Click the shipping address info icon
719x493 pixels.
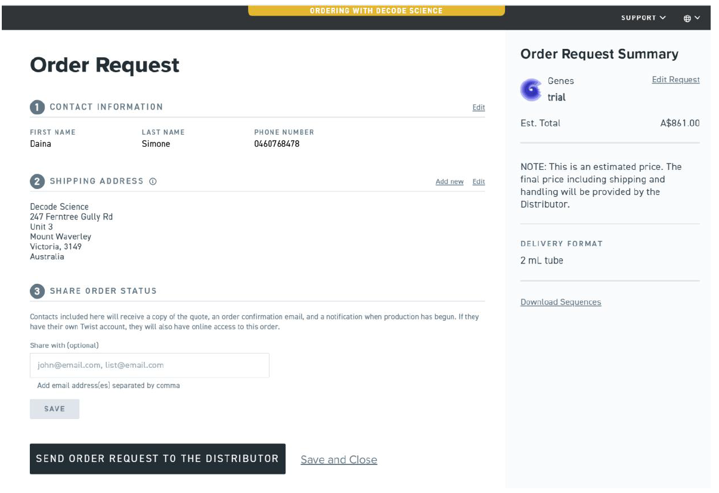[153, 181]
